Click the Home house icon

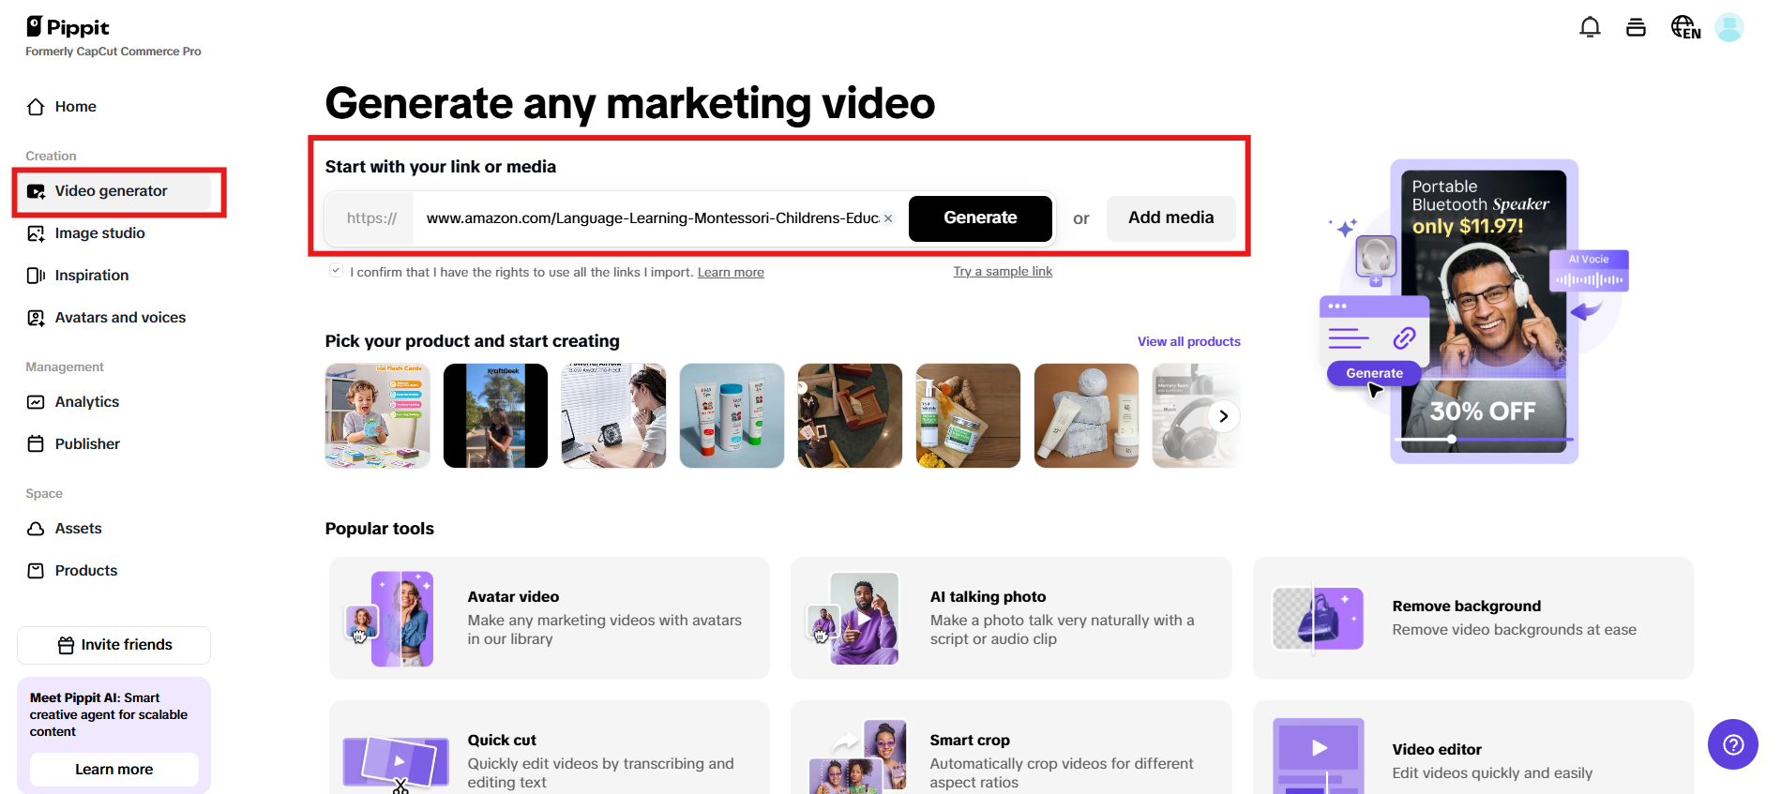[x=36, y=107]
